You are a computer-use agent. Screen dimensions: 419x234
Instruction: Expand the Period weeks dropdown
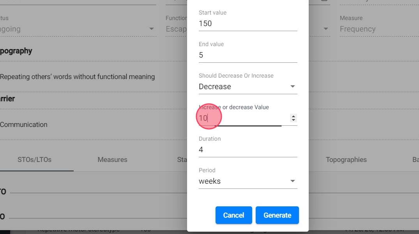coord(248,181)
